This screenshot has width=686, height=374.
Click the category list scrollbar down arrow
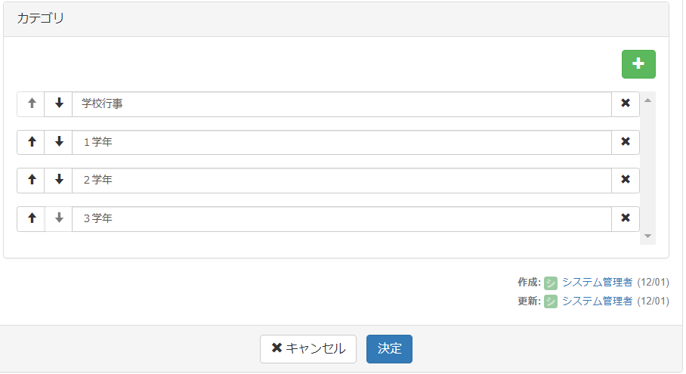[x=647, y=237]
